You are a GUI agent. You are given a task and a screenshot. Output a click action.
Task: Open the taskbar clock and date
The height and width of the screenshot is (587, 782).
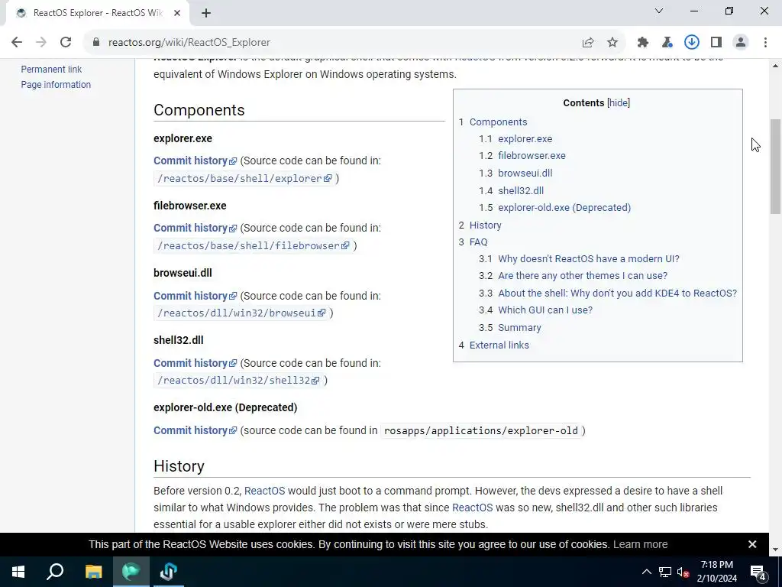pos(716,572)
